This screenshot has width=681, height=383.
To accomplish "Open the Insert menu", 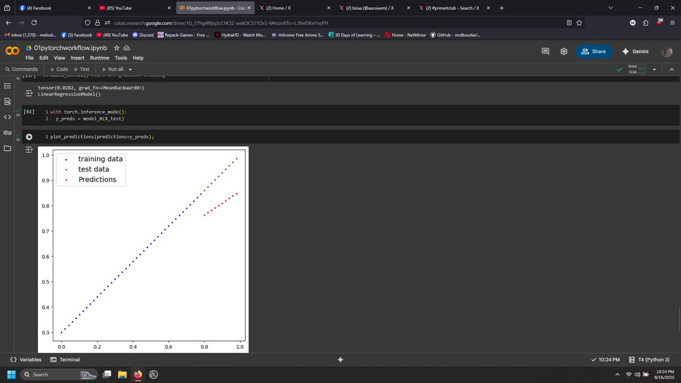I will click(77, 58).
